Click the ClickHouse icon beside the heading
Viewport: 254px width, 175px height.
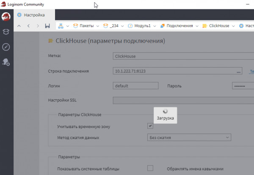[x=51, y=41]
